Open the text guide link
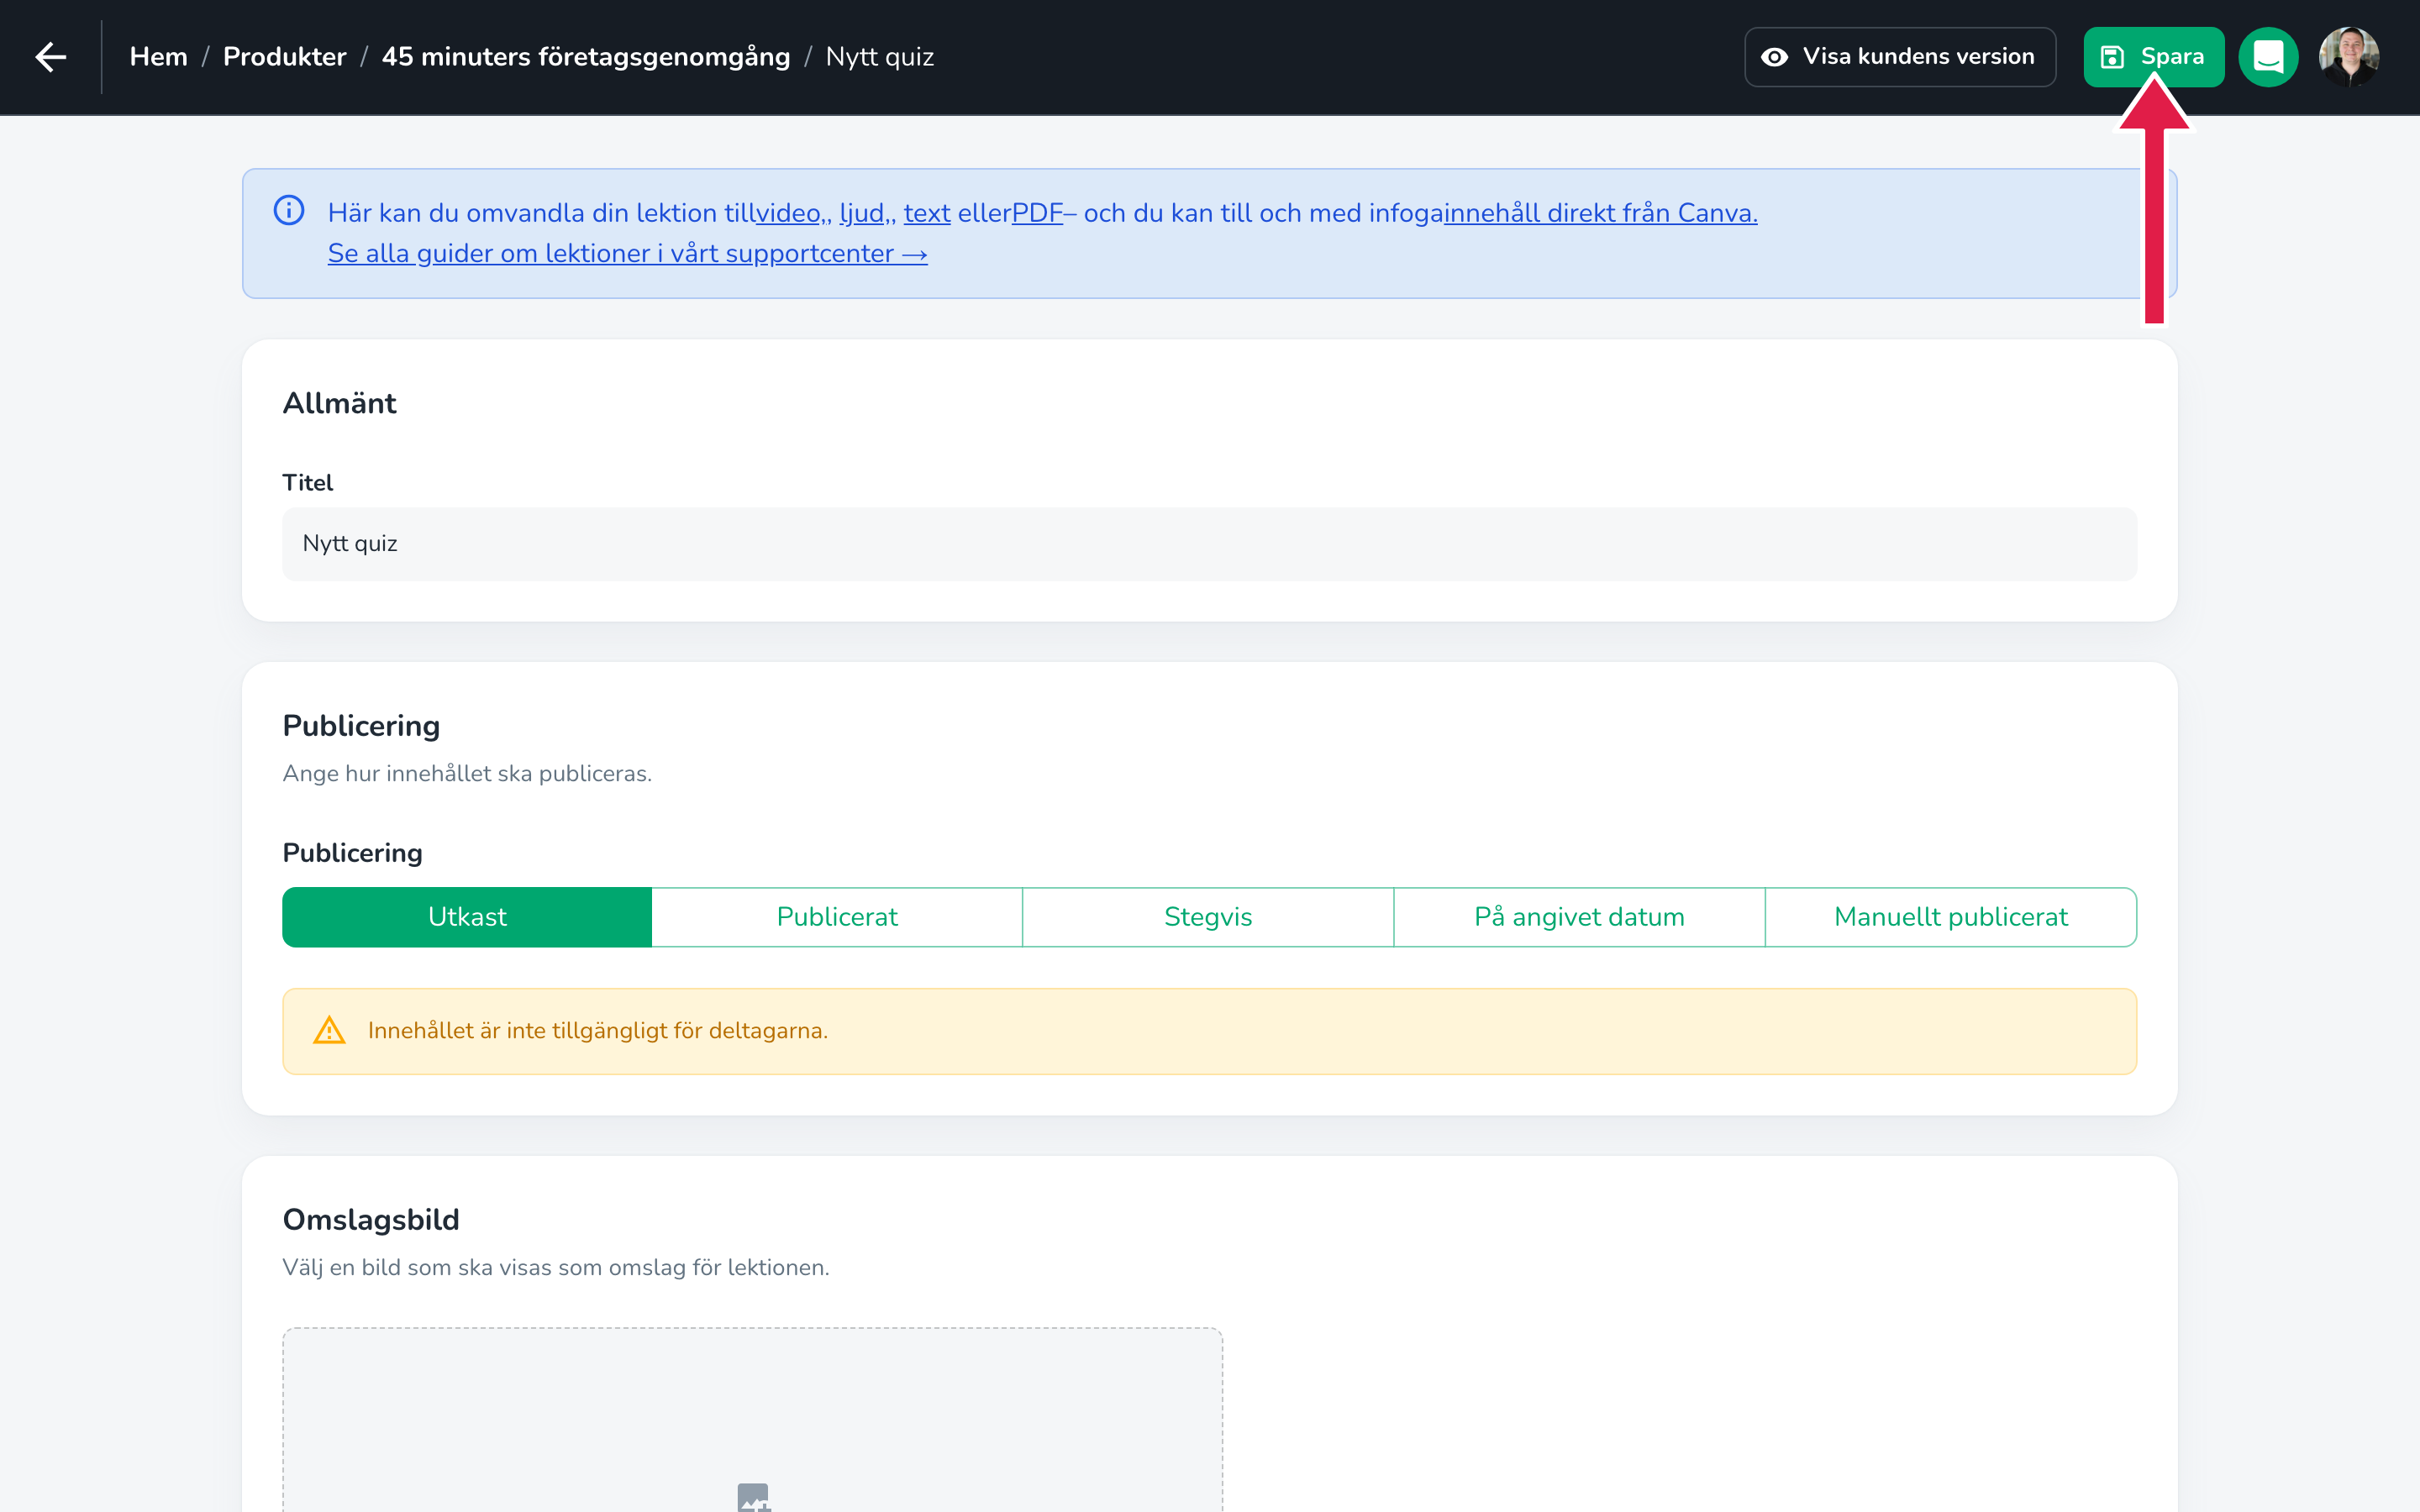The width and height of the screenshot is (2420, 1512). tap(927, 213)
